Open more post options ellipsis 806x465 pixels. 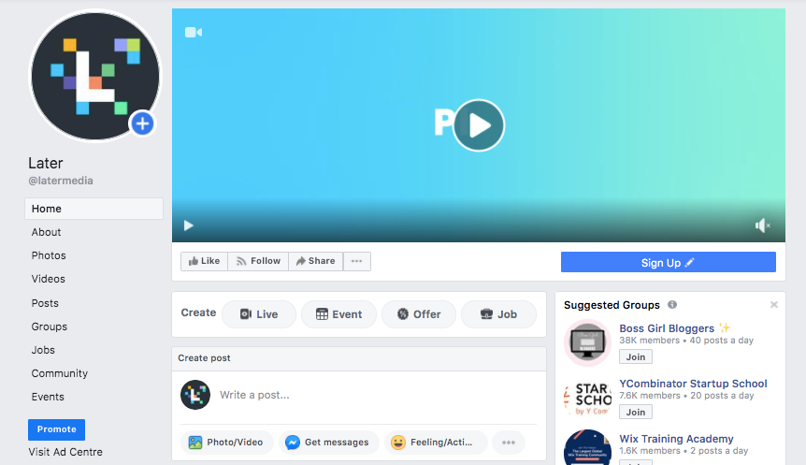point(509,443)
